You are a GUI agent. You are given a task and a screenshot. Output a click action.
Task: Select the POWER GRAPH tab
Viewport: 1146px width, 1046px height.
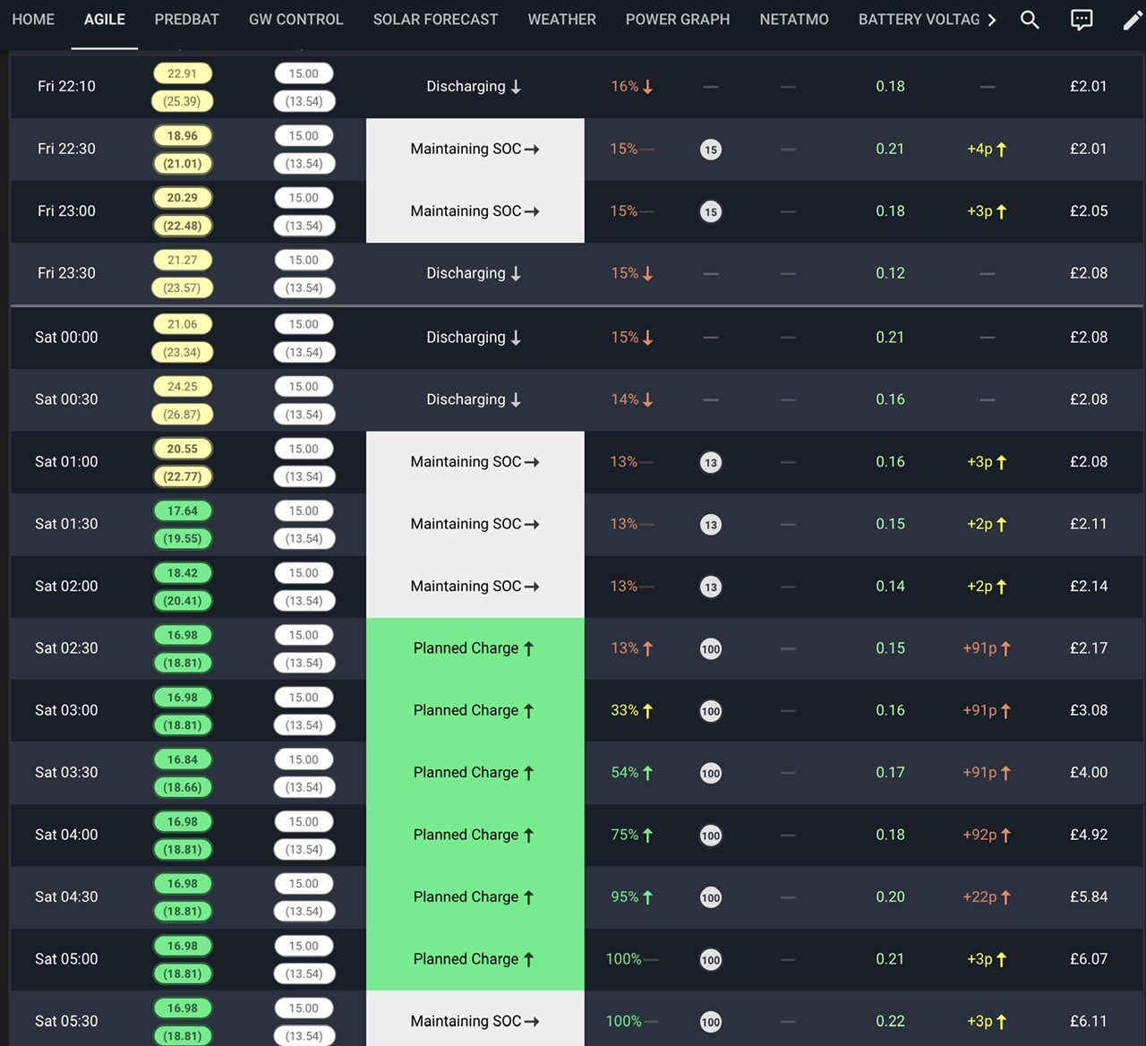click(678, 20)
